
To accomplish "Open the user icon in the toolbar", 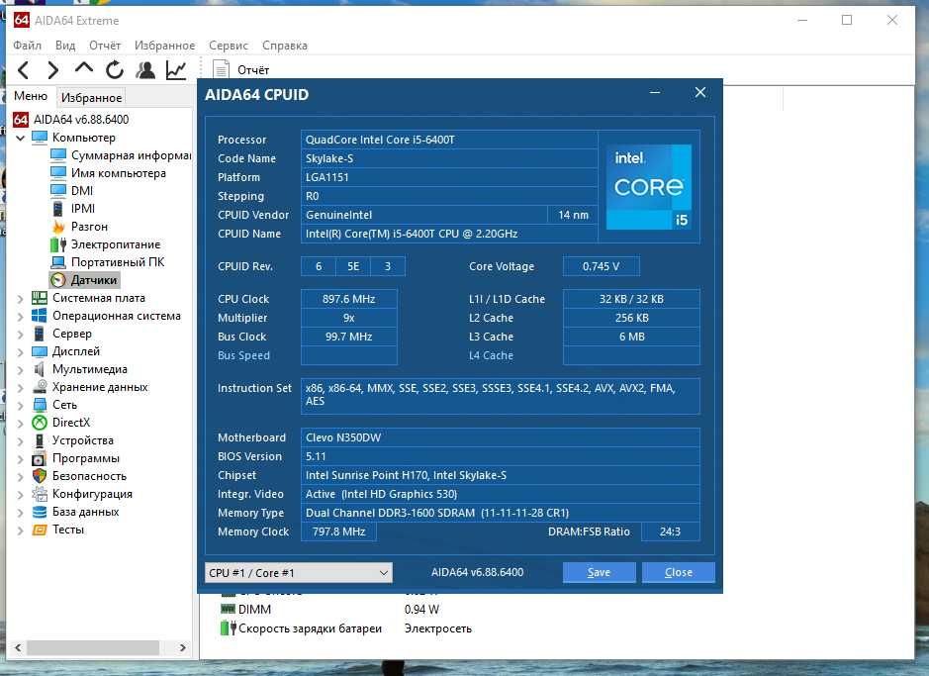I will click(x=145, y=70).
